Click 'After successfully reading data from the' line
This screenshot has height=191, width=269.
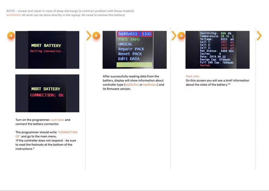click(131, 76)
